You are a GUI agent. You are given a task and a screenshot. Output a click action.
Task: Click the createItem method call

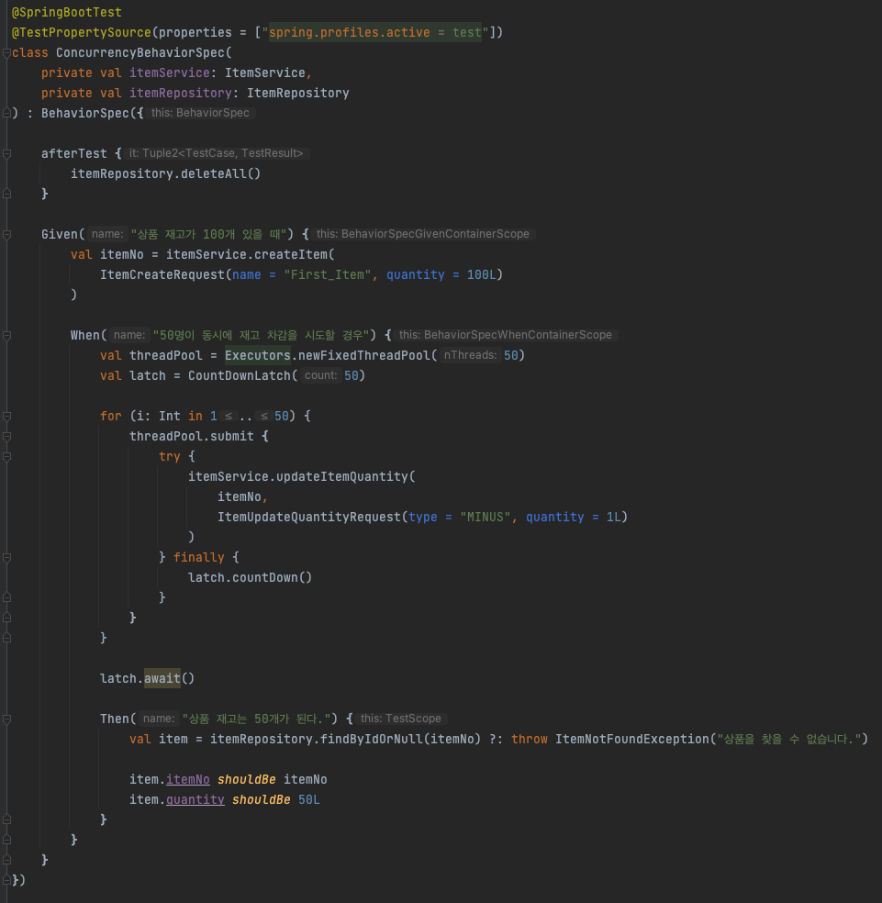point(291,254)
